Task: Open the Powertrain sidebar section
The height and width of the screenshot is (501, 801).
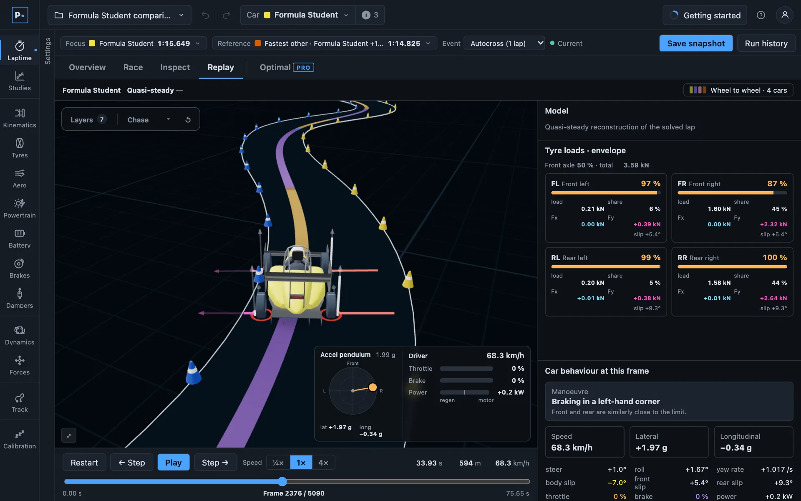Action: click(20, 208)
